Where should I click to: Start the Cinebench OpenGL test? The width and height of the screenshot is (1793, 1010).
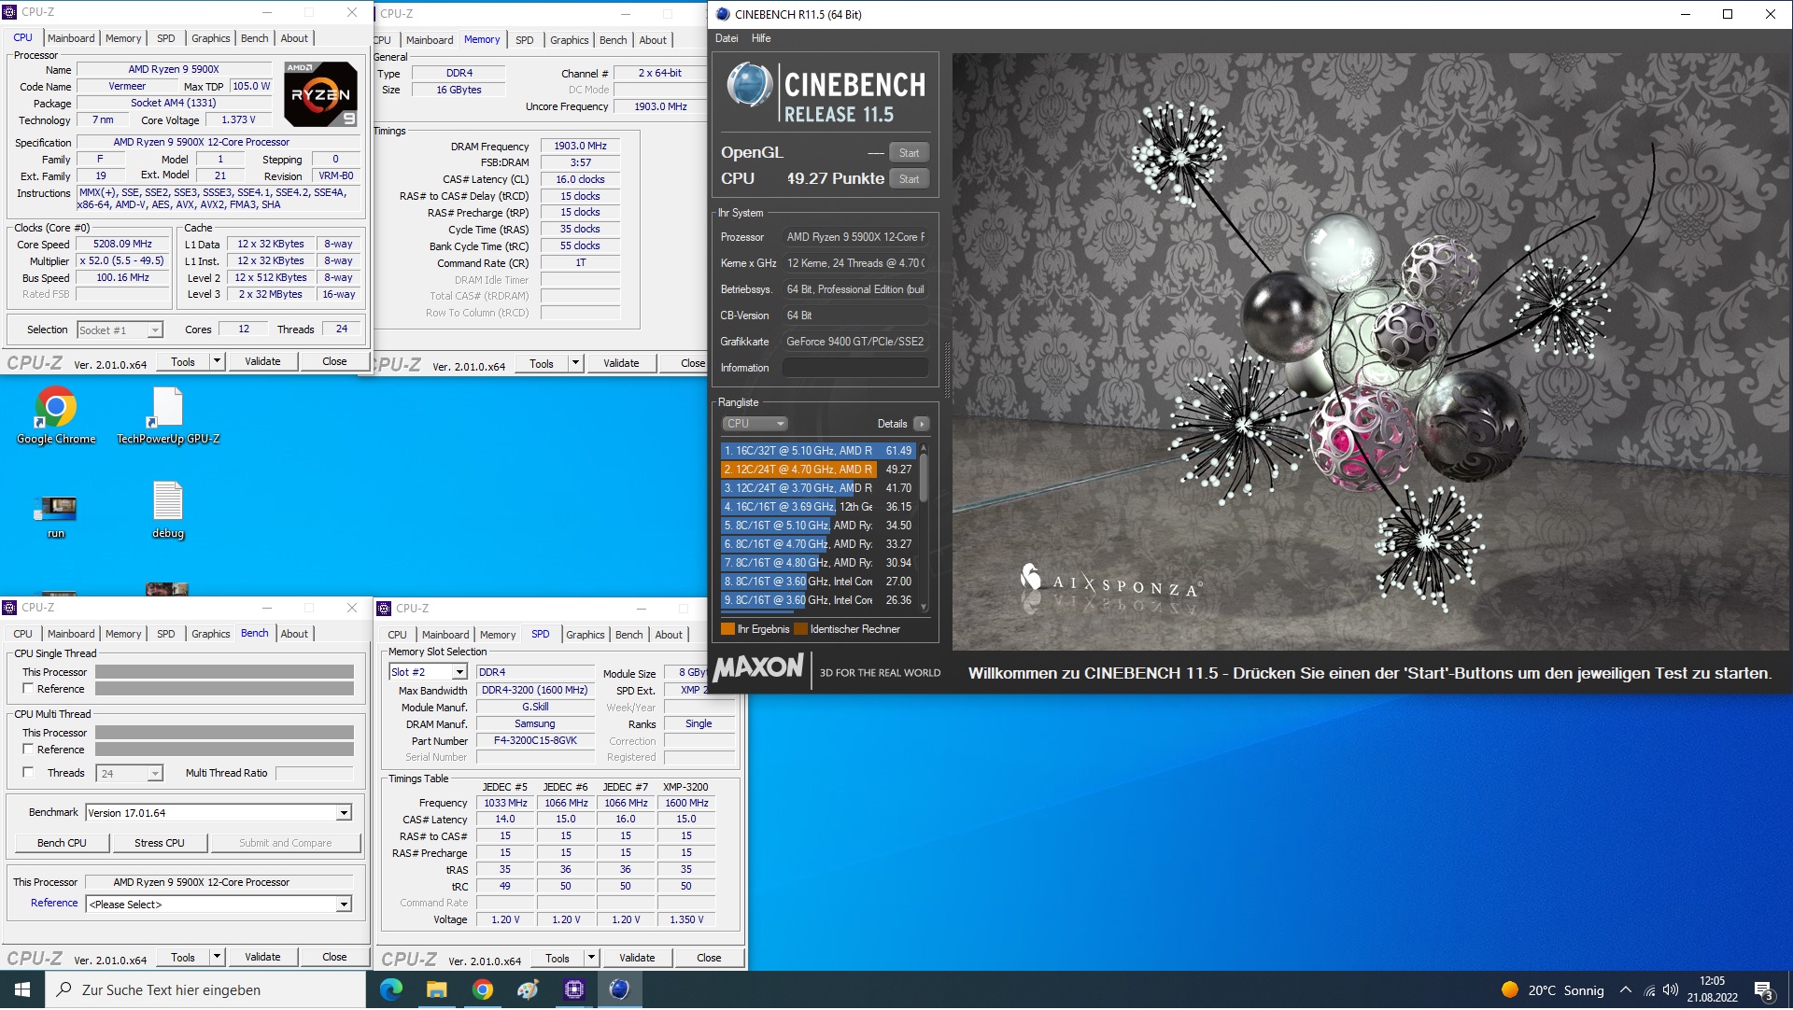point(909,153)
